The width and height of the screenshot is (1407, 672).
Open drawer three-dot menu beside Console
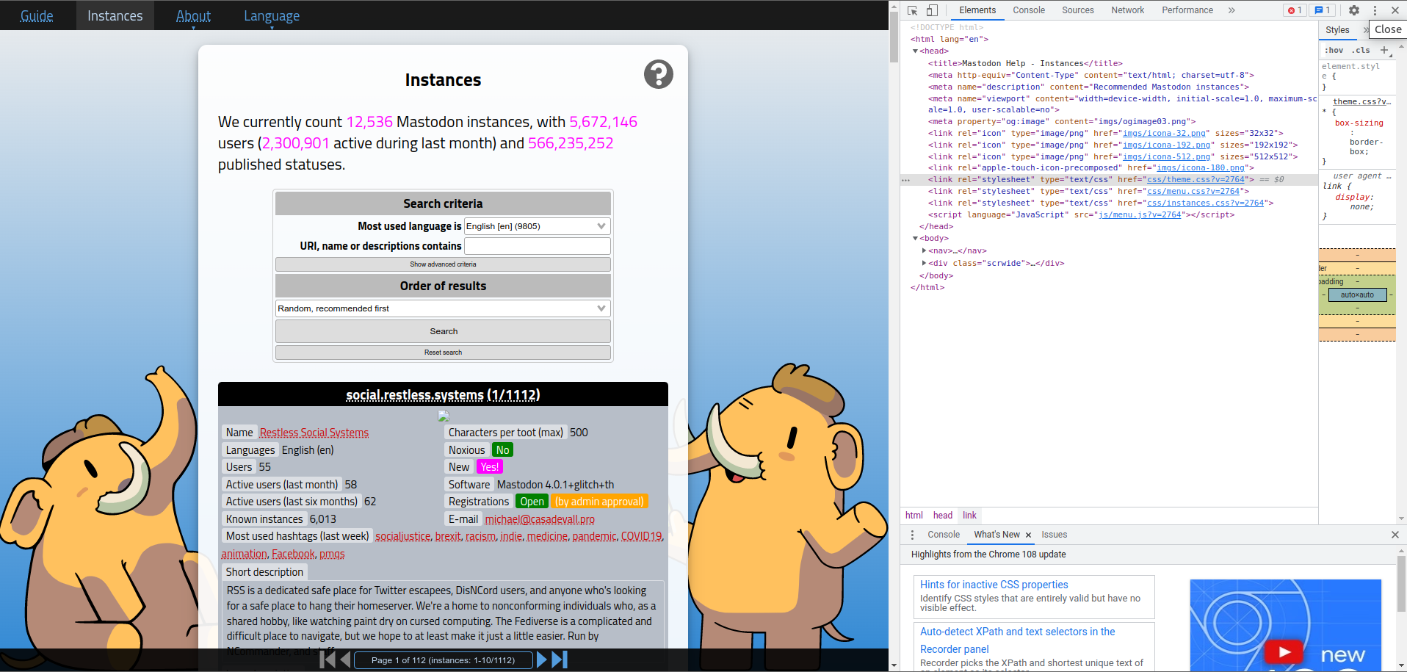[912, 535]
